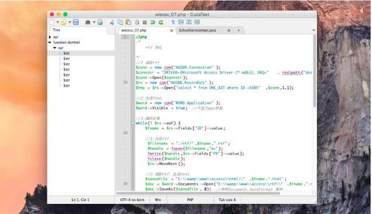
Task: Change line endings Win in status bar
Action: [158, 200]
